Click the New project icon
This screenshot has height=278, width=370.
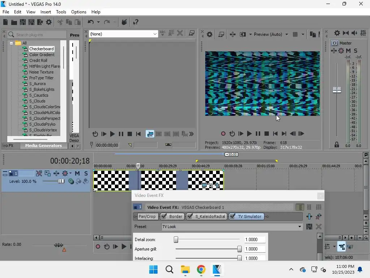[x=5, y=22]
